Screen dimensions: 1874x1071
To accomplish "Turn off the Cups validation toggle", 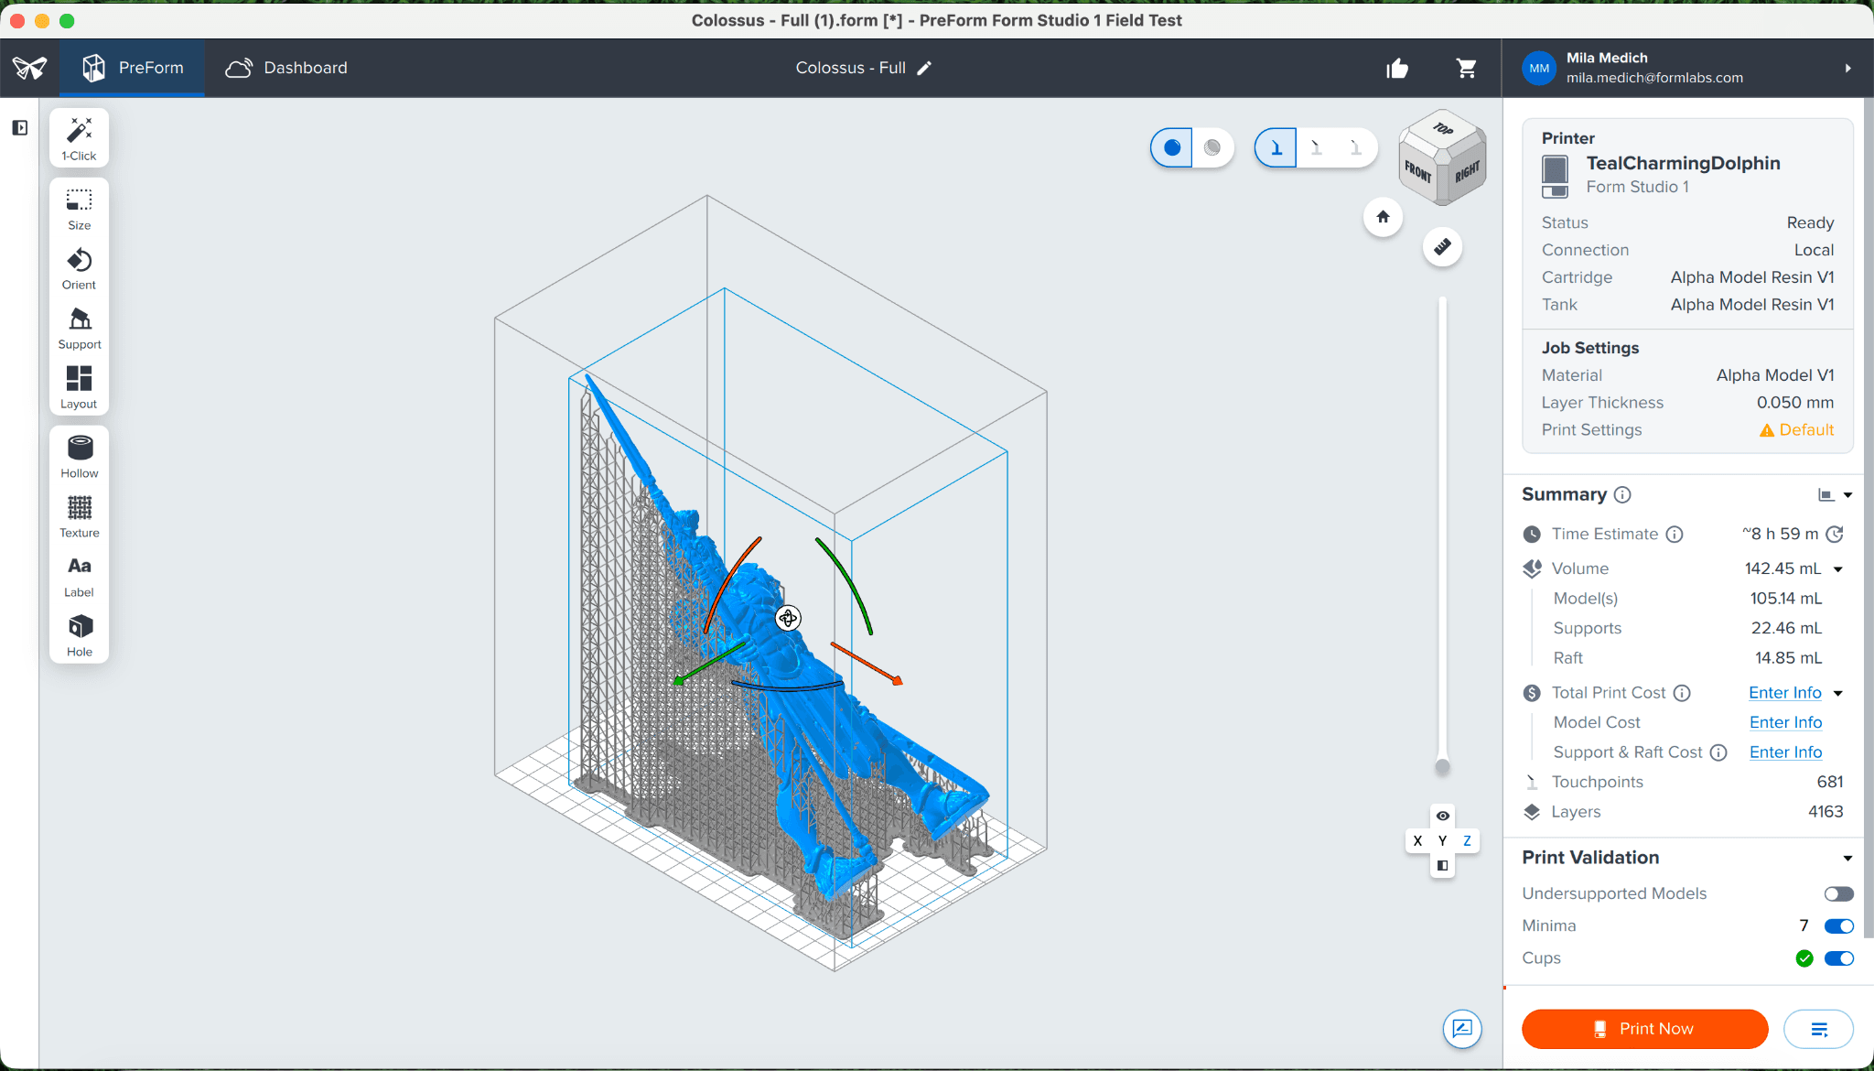I will pyautogui.click(x=1838, y=957).
